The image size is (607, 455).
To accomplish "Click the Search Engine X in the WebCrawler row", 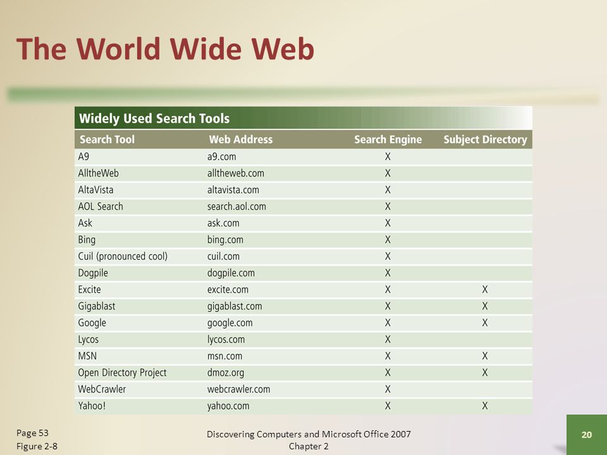I will 388,389.
